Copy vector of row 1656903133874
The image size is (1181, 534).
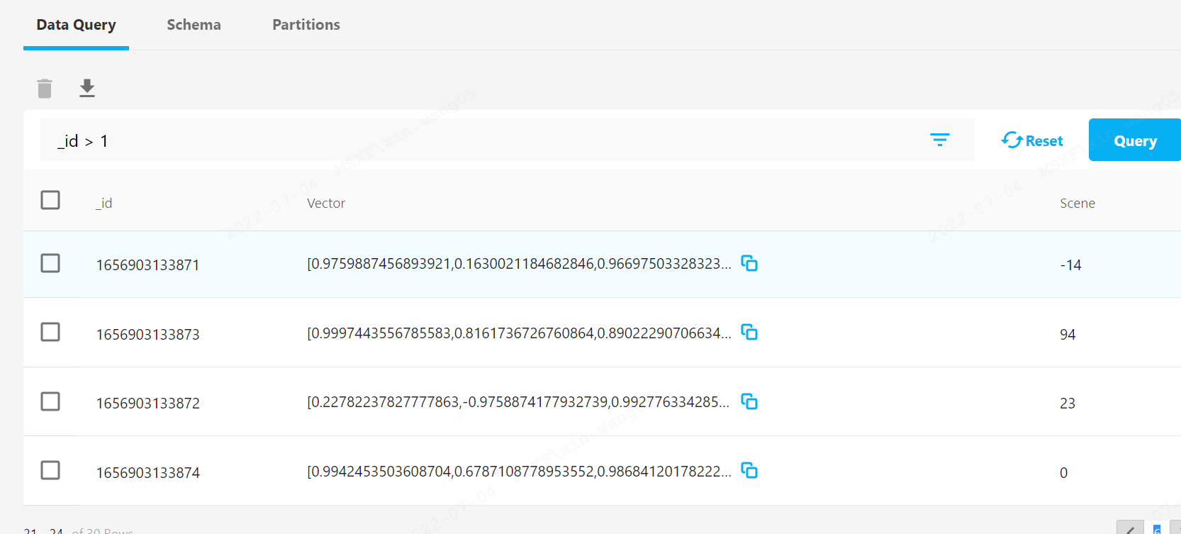749,470
